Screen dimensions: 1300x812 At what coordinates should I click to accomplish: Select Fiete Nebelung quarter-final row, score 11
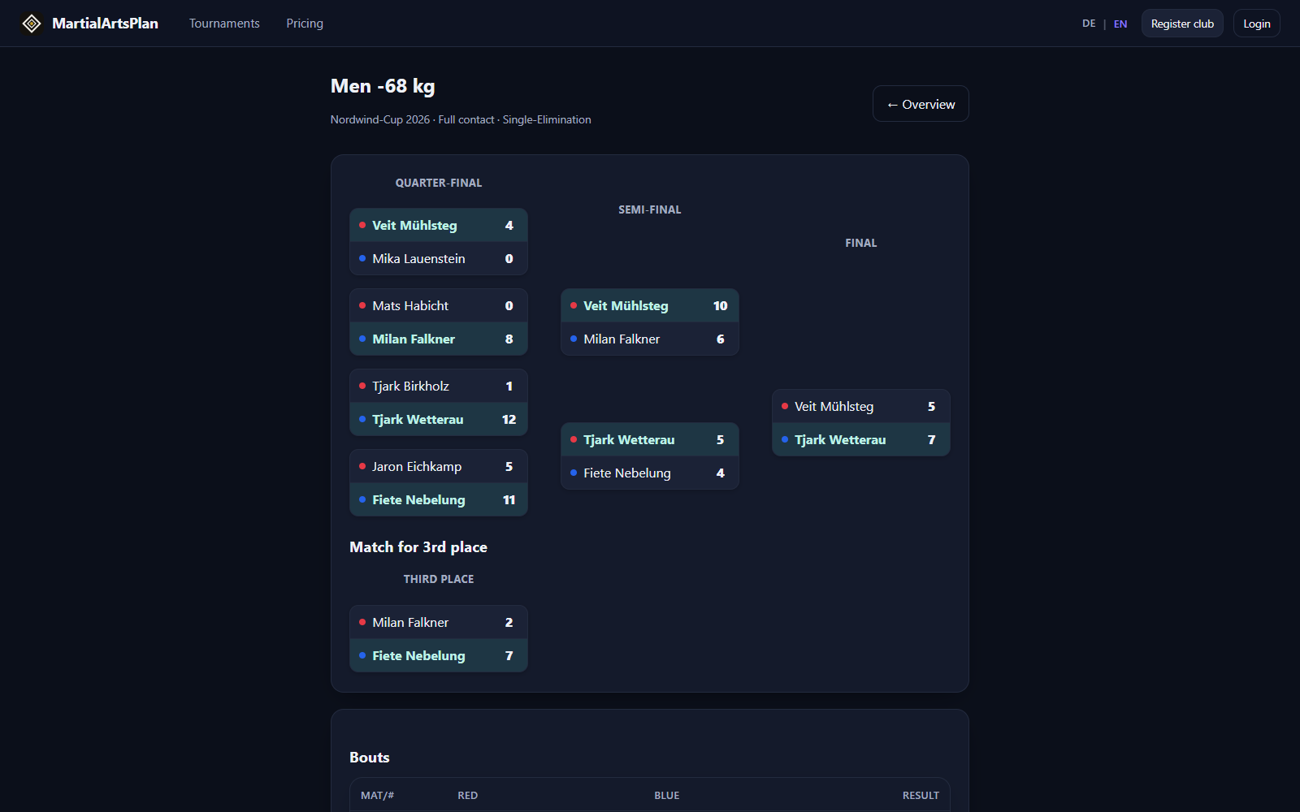tap(439, 499)
